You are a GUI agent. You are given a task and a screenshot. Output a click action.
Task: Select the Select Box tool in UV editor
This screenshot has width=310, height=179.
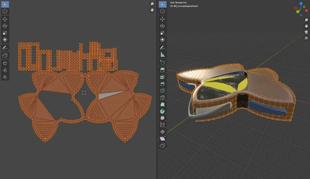[x=5, y=4]
